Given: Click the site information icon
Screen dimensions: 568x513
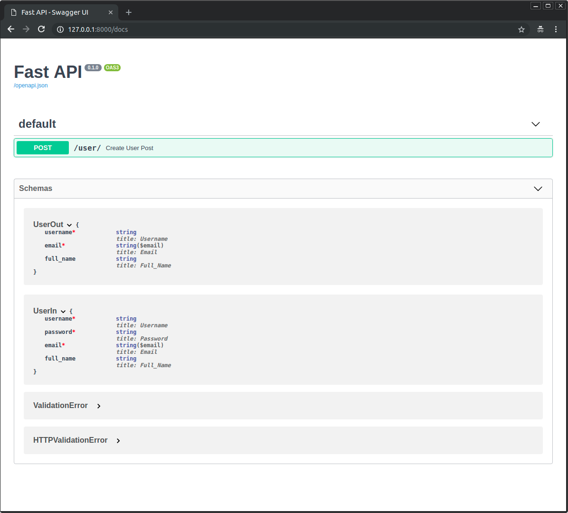Looking at the screenshot, I should click(x=60, y=29).
